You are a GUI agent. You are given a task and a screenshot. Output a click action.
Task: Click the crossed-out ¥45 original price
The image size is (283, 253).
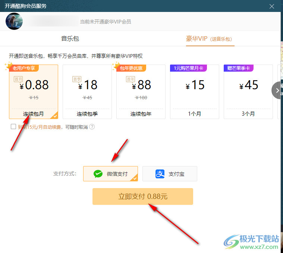tap(87, 98)
